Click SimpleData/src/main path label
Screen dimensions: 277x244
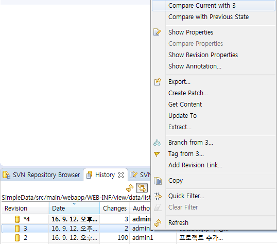click(76, 198)
